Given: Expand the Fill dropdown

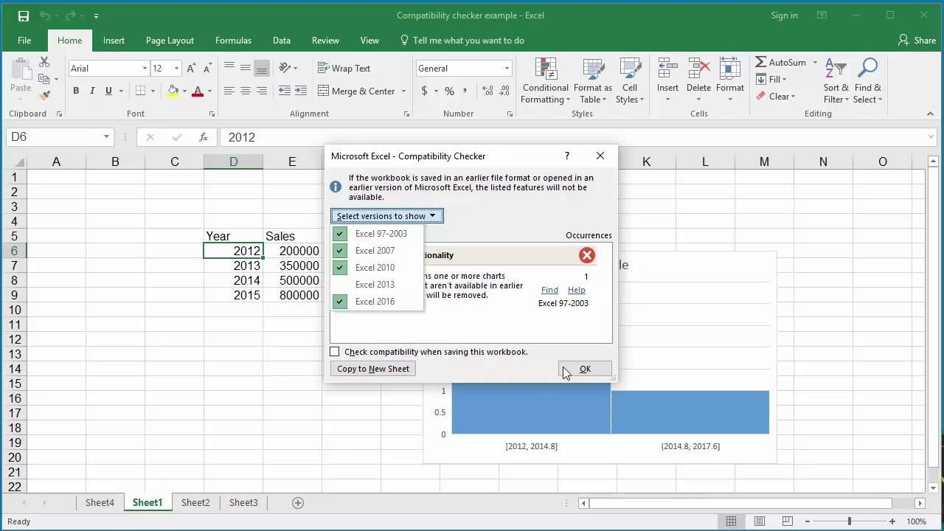Looking at the screenshot, I should coord(784,80).
